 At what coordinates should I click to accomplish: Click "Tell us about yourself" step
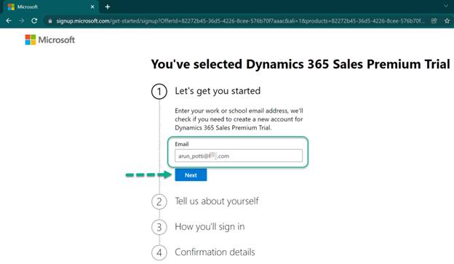point(217,201)
